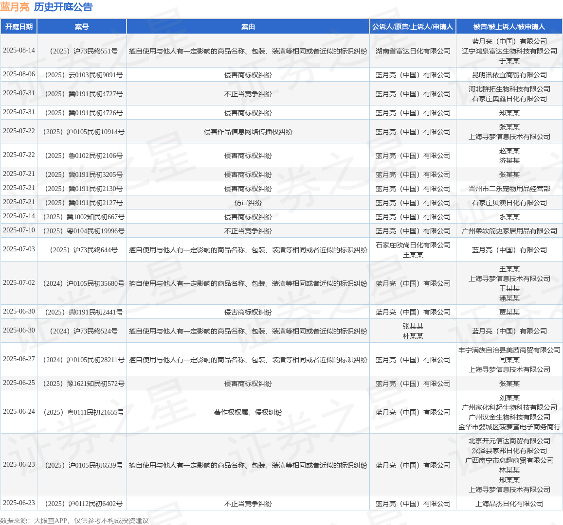Click the 案号 column header

[x=81, y=27]
